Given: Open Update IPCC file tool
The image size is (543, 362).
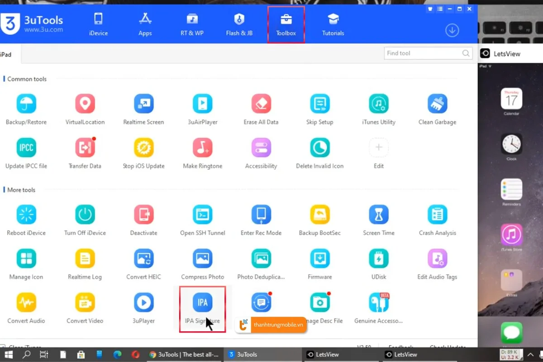Looking at the screenshot, I should point(26,148).
